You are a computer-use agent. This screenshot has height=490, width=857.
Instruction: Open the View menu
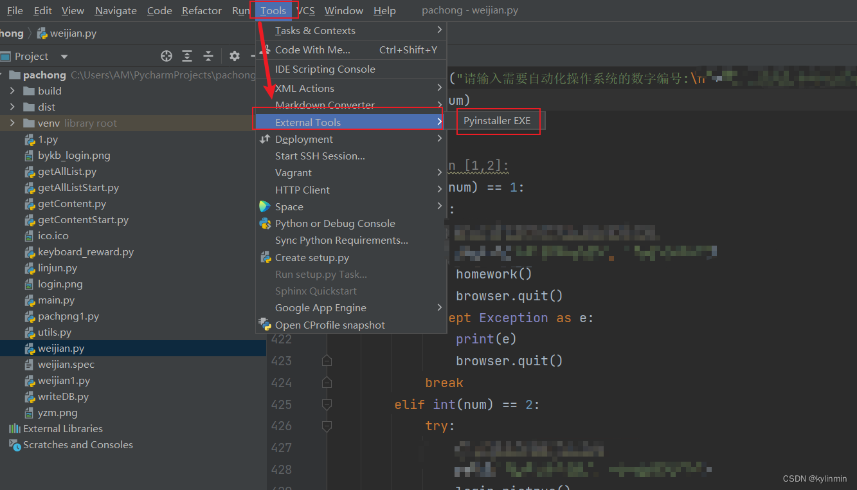pyautogui.click(x=73, y=10)
